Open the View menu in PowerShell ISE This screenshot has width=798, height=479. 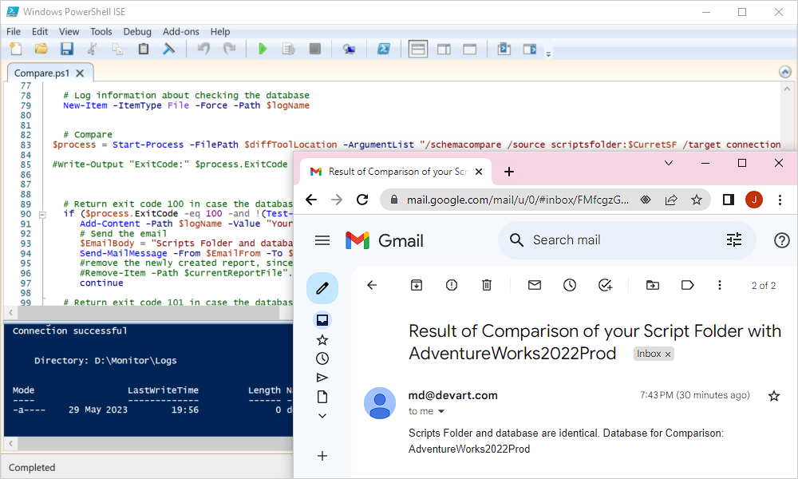click(69, 32)
